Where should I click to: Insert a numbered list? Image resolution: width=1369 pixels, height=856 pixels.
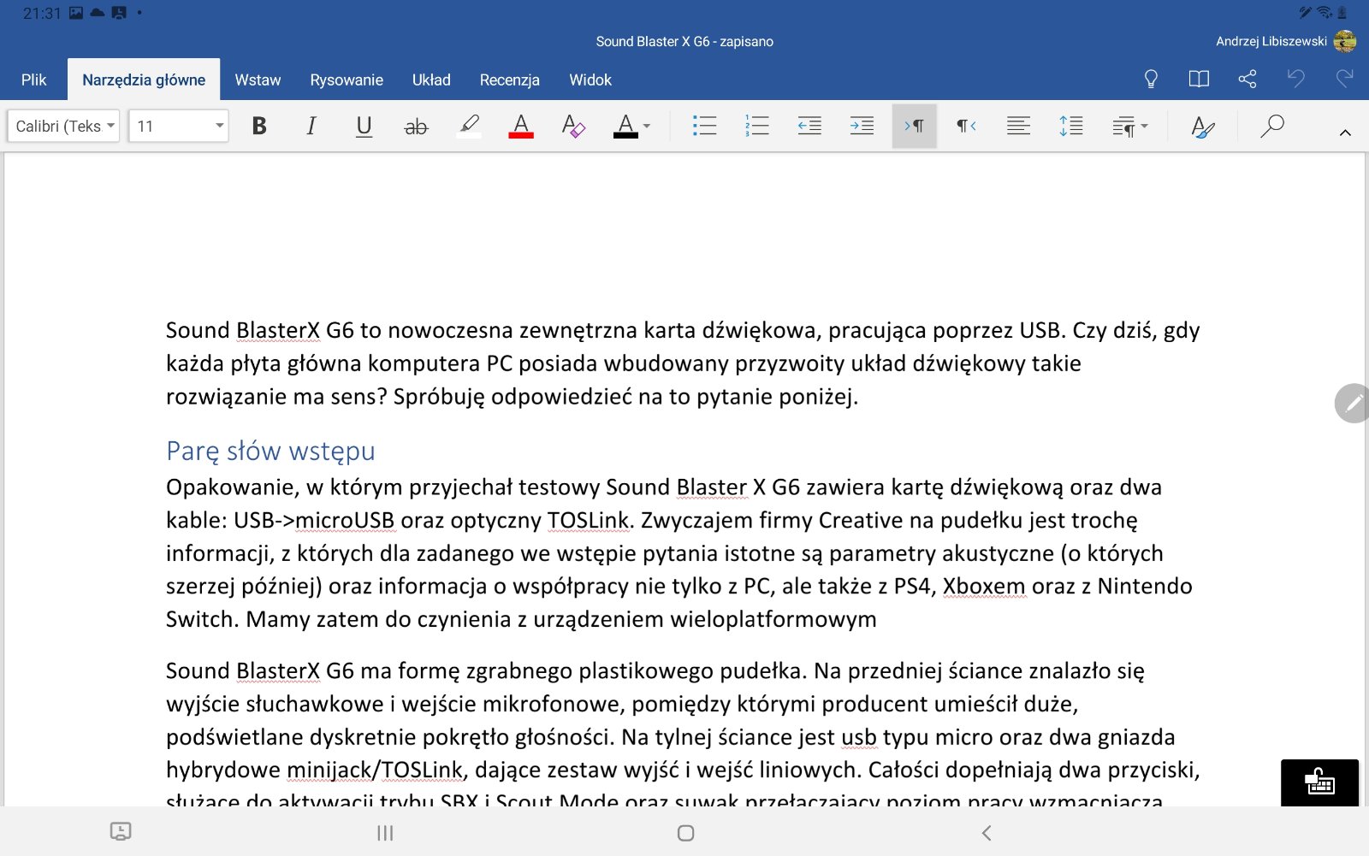click(x=756, y=127)
